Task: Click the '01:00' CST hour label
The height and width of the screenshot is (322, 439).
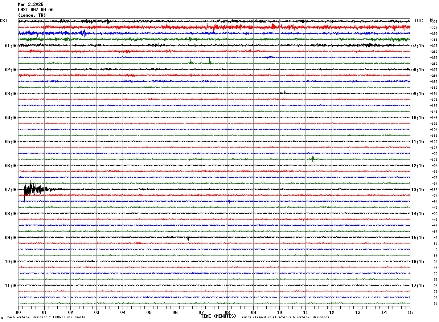Action: pos(11,46)
